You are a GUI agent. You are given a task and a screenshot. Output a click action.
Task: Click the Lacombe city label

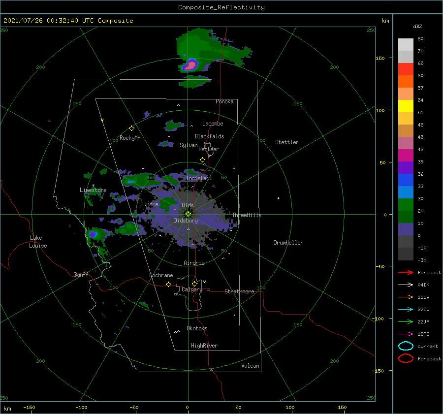[213, 124]
